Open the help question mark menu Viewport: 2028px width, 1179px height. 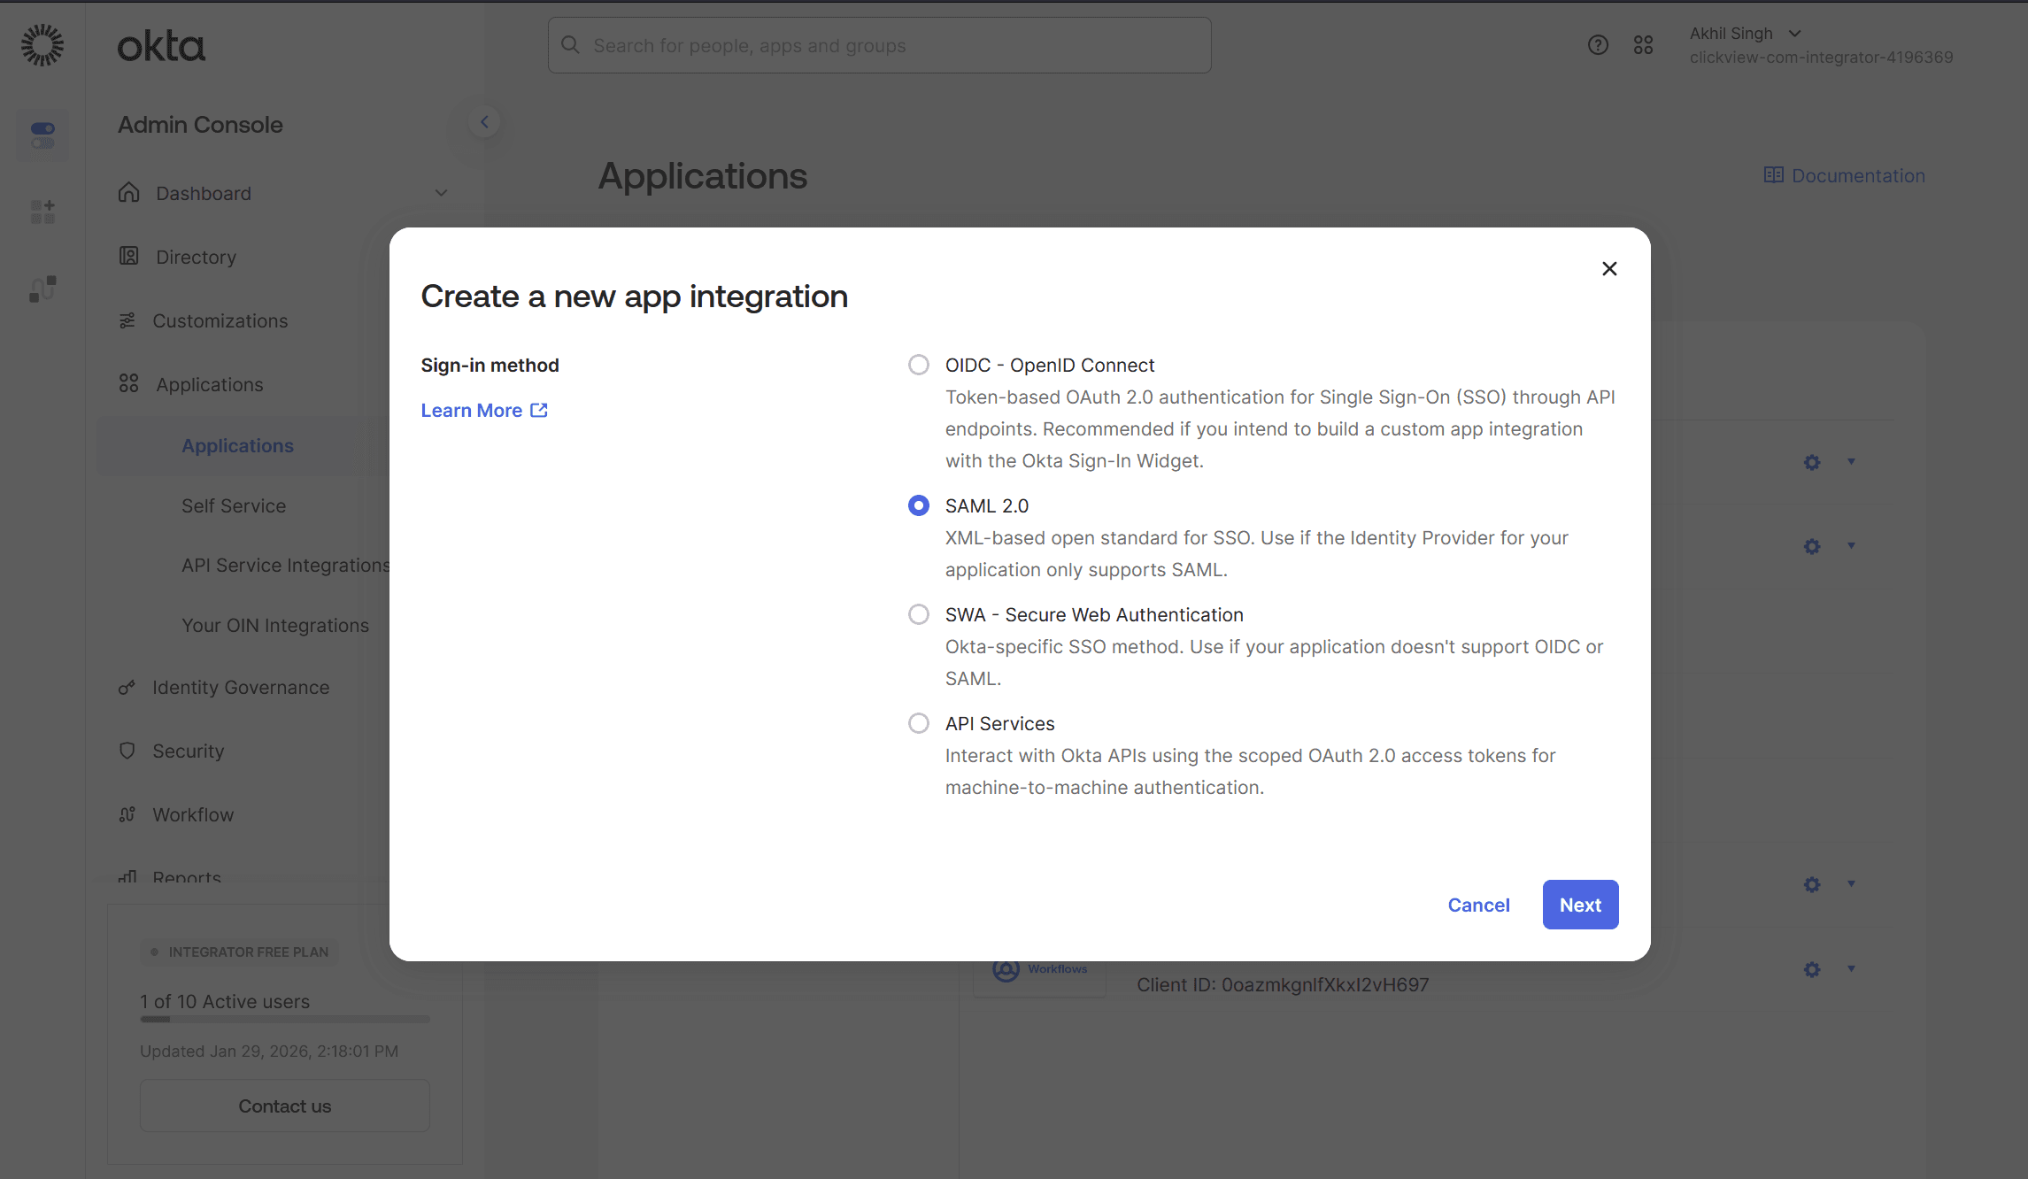[1597, 44]
